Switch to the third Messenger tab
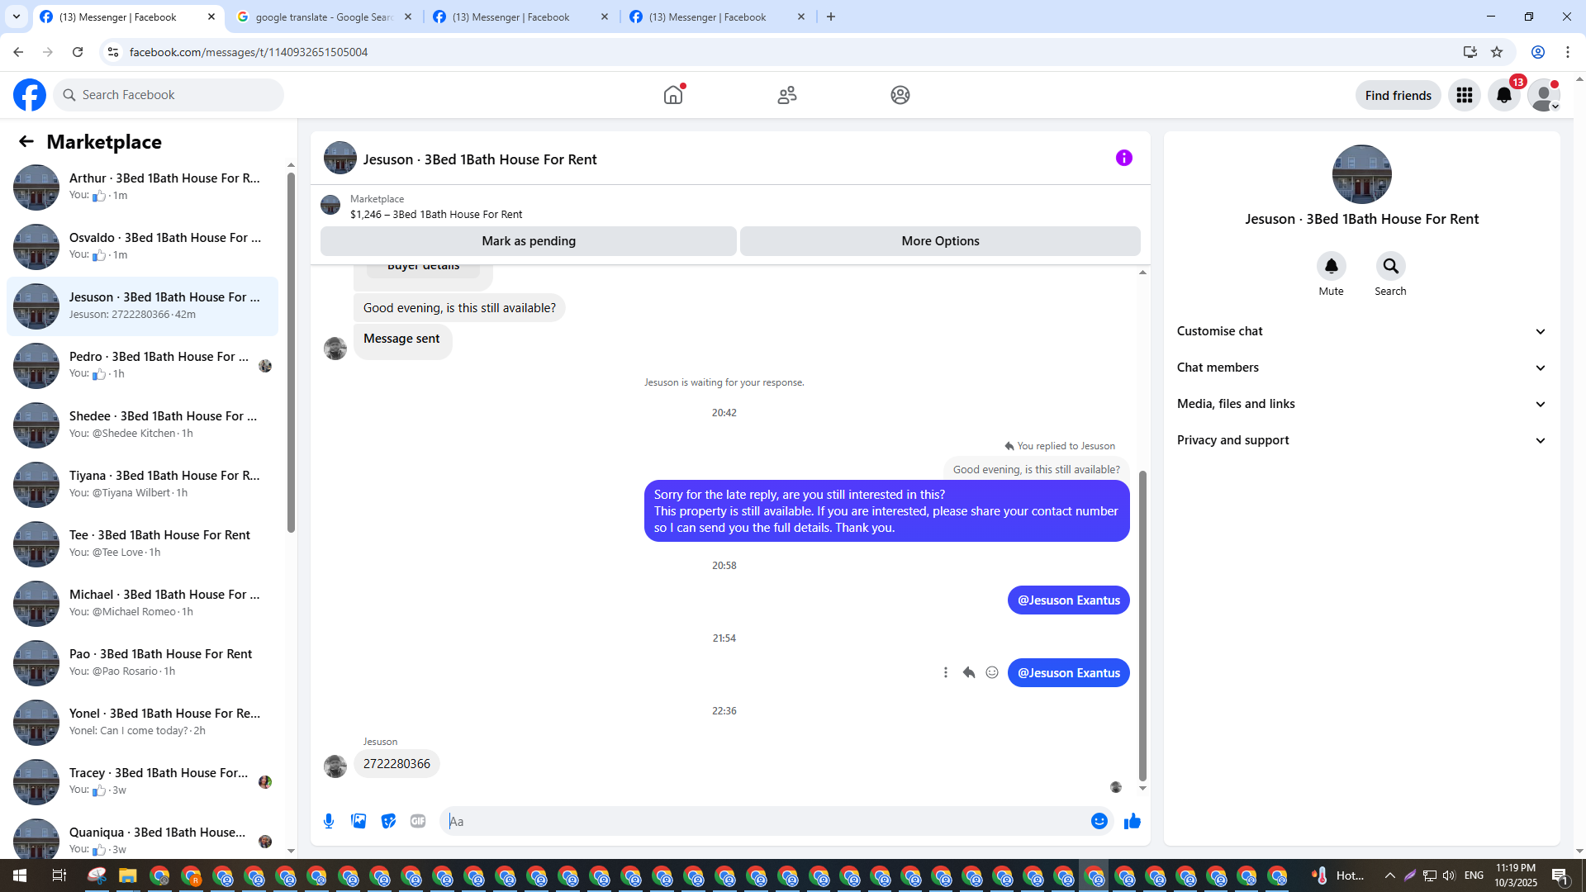Viewport: 1586px width, 892px height. pos(520,17)
